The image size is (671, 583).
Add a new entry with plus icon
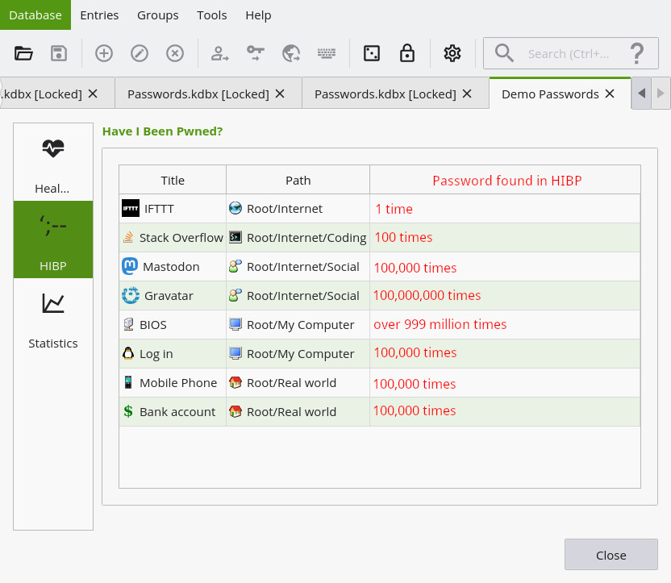click(104, 53)
